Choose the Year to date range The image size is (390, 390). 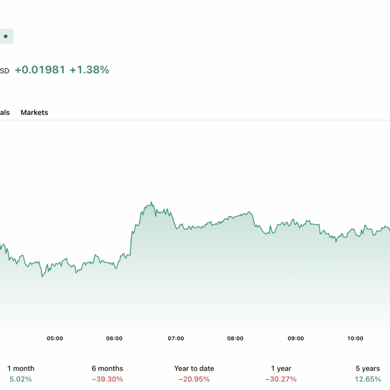(194, 373)
